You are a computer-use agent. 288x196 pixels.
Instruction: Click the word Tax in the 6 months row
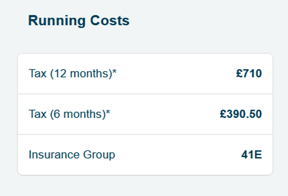pos(38,114)
